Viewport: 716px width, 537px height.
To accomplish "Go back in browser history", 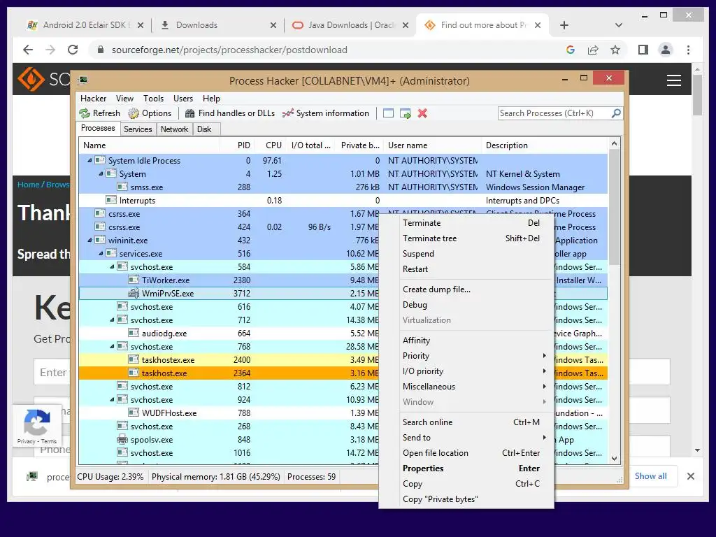I will pyautogui.click(x=28, y=50).
